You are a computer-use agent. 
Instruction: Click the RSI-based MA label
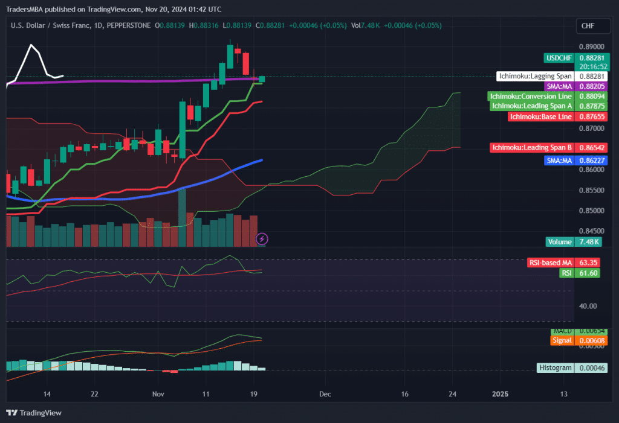point(551,263)
